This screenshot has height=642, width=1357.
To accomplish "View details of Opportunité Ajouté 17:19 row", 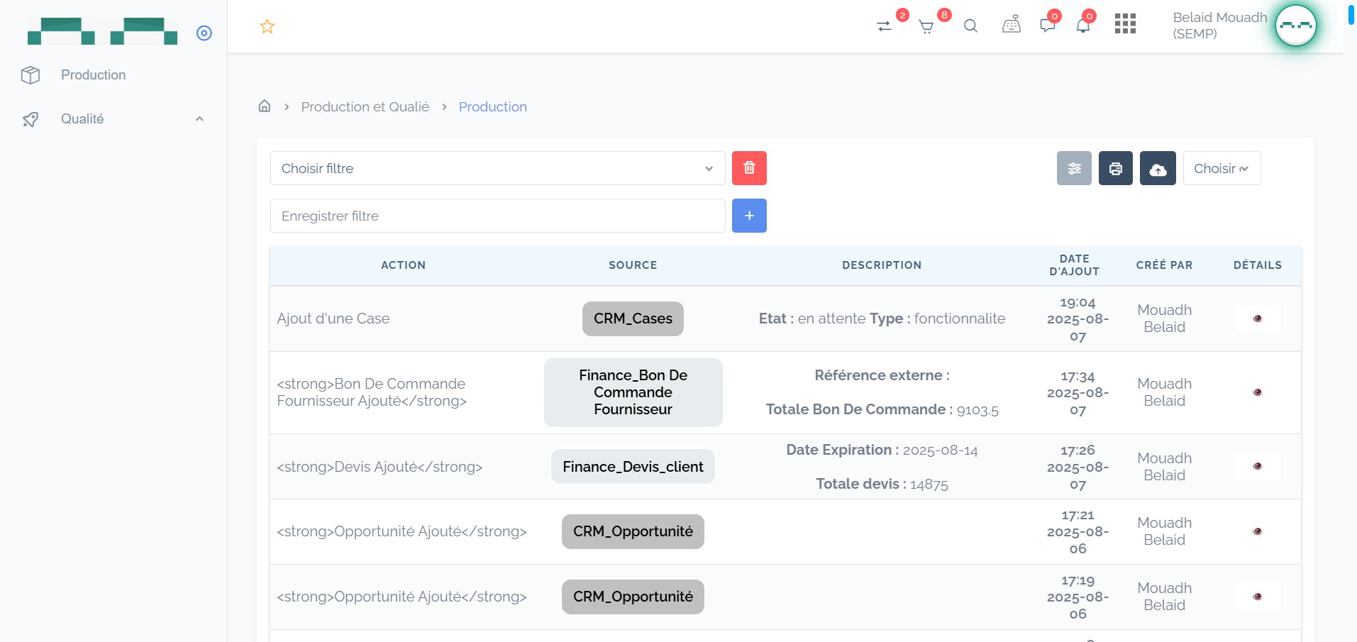I will pyautogui.click(x=1258, y=597).
